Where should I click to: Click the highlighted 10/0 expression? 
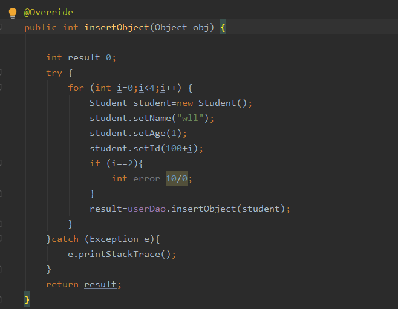tap(177, 178)
